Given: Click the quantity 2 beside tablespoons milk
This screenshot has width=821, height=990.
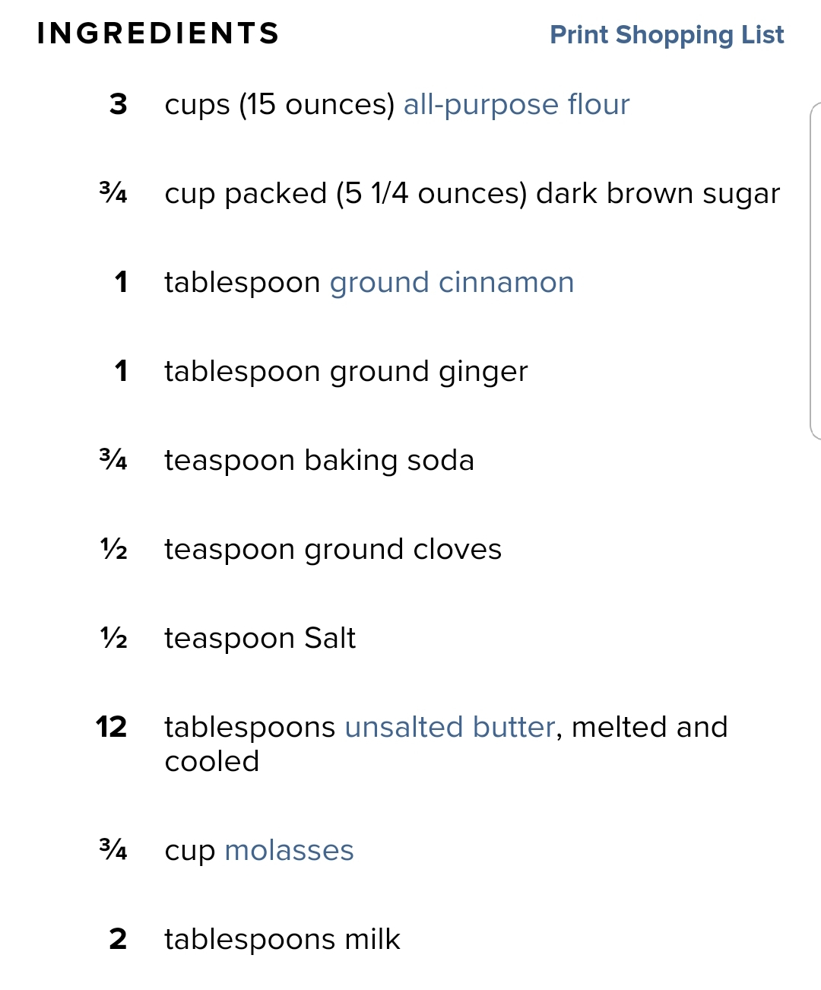Looking at the screenshot, I should point(118,939).
